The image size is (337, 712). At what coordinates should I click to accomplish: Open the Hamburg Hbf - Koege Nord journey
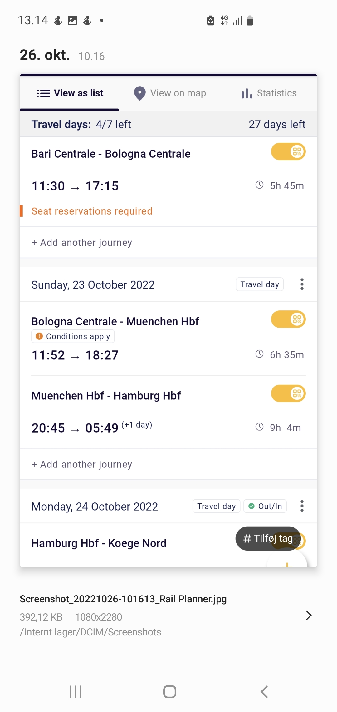click(x=99, y=543)
